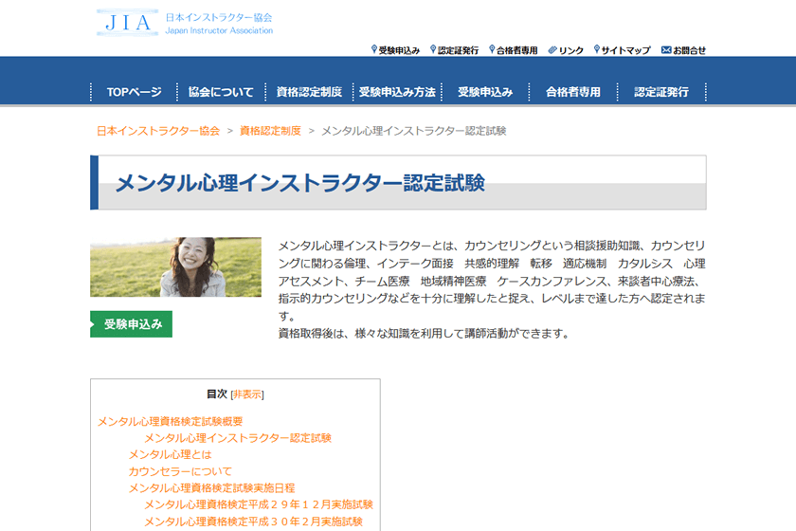Viewport: 796px width, 531px height.
Task: Go to 受験申込み方法 in navigation bar
Action: [x=397, y=92]
